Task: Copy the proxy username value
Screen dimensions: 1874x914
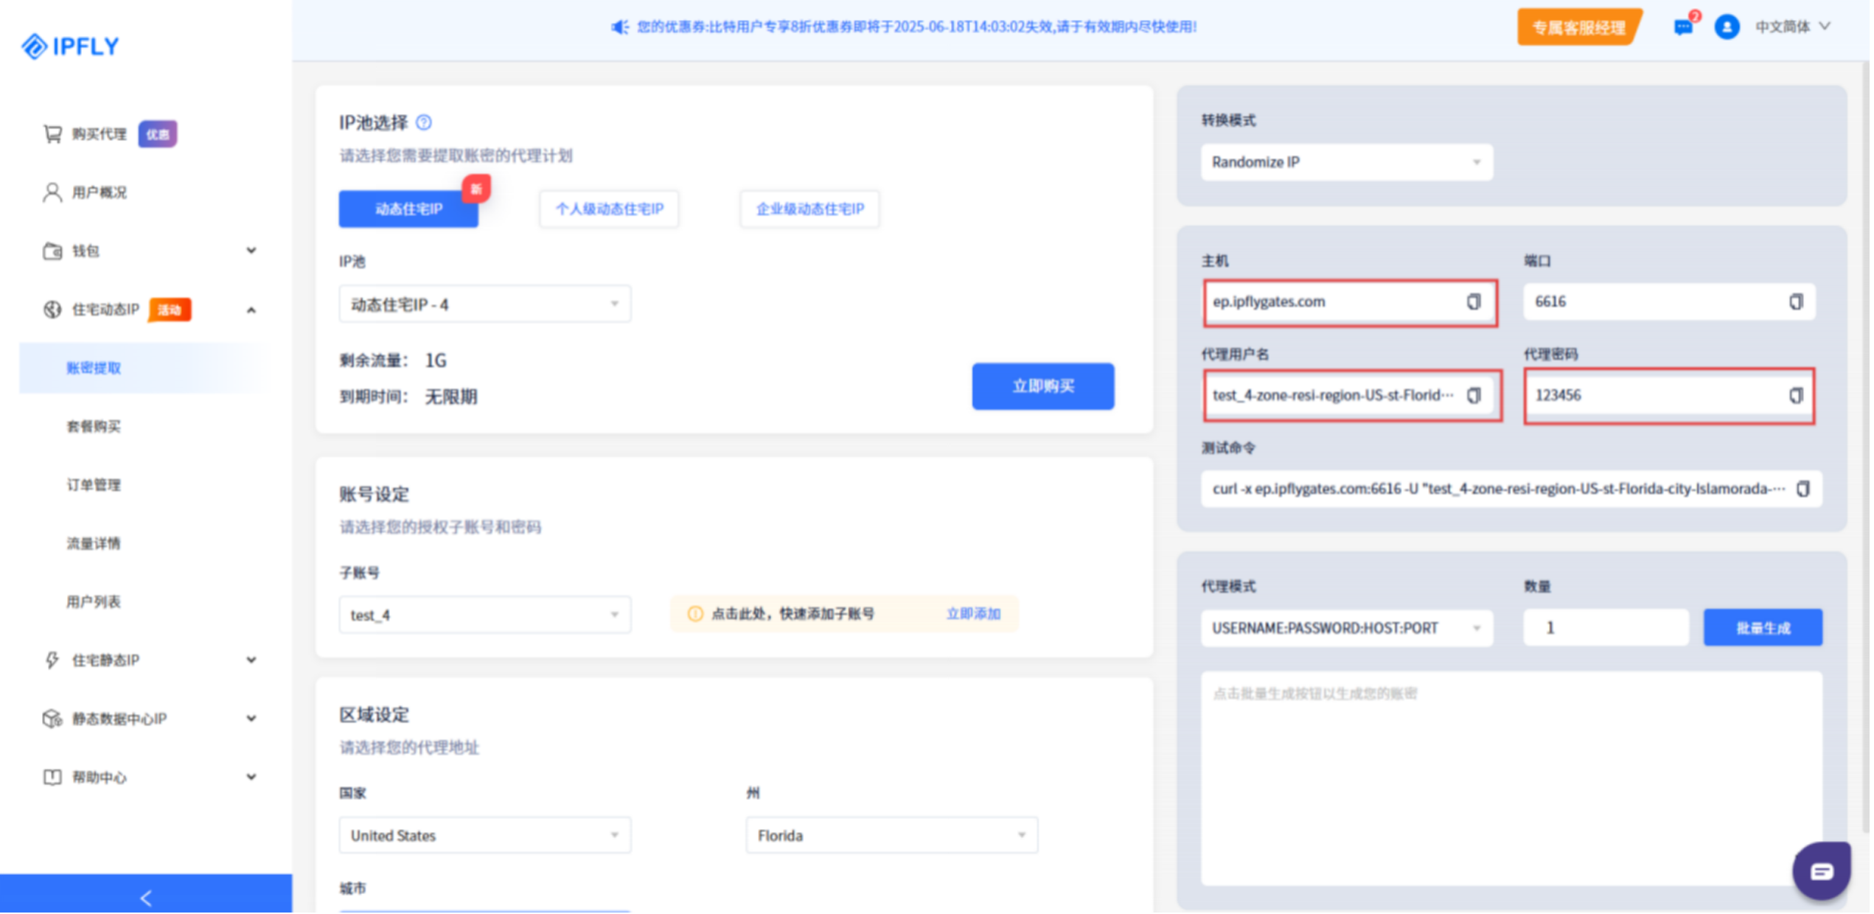Action: (1475, 396)
